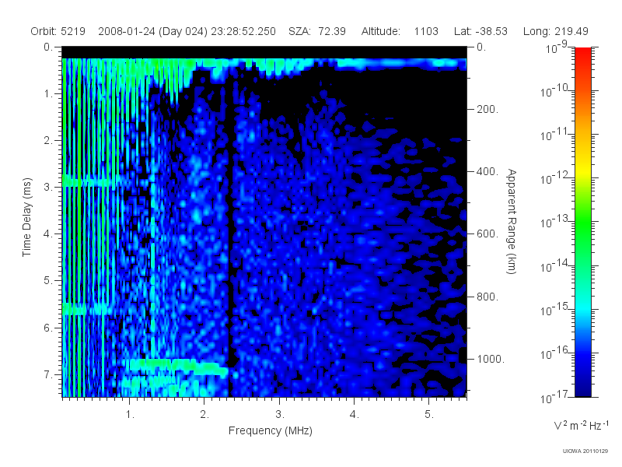The image size is (622, 467).
Task: Click the SZA: 72.39 value
Action: 317,31
